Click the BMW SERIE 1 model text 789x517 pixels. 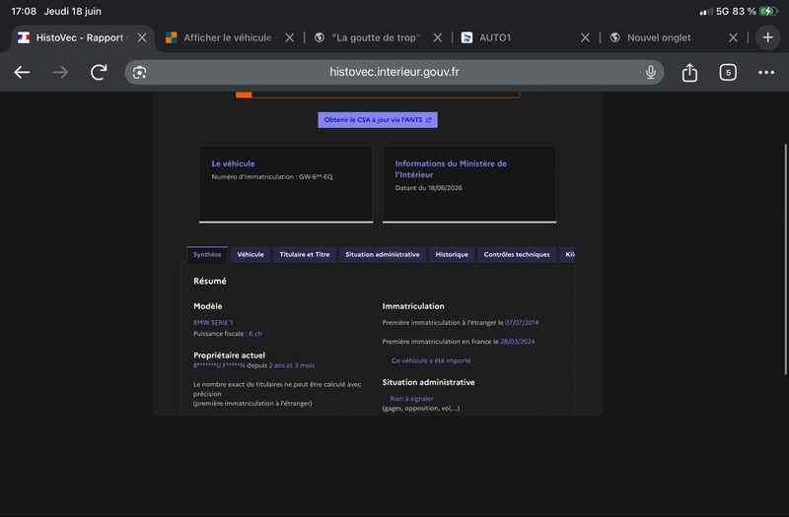(213, 323)
